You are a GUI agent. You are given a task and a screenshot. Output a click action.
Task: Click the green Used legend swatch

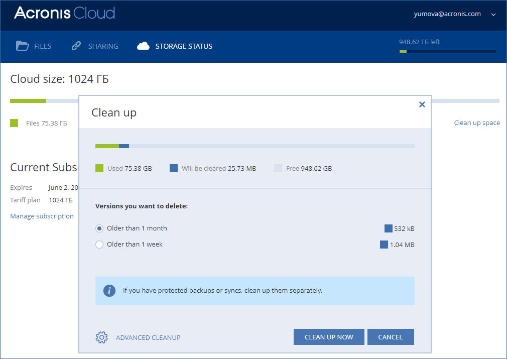(99, 168)
